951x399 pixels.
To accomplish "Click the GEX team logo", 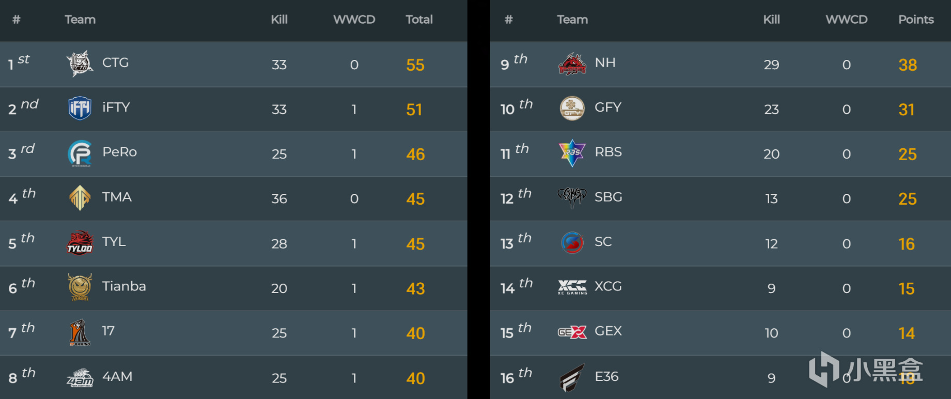I will click(x=572, y=332).
